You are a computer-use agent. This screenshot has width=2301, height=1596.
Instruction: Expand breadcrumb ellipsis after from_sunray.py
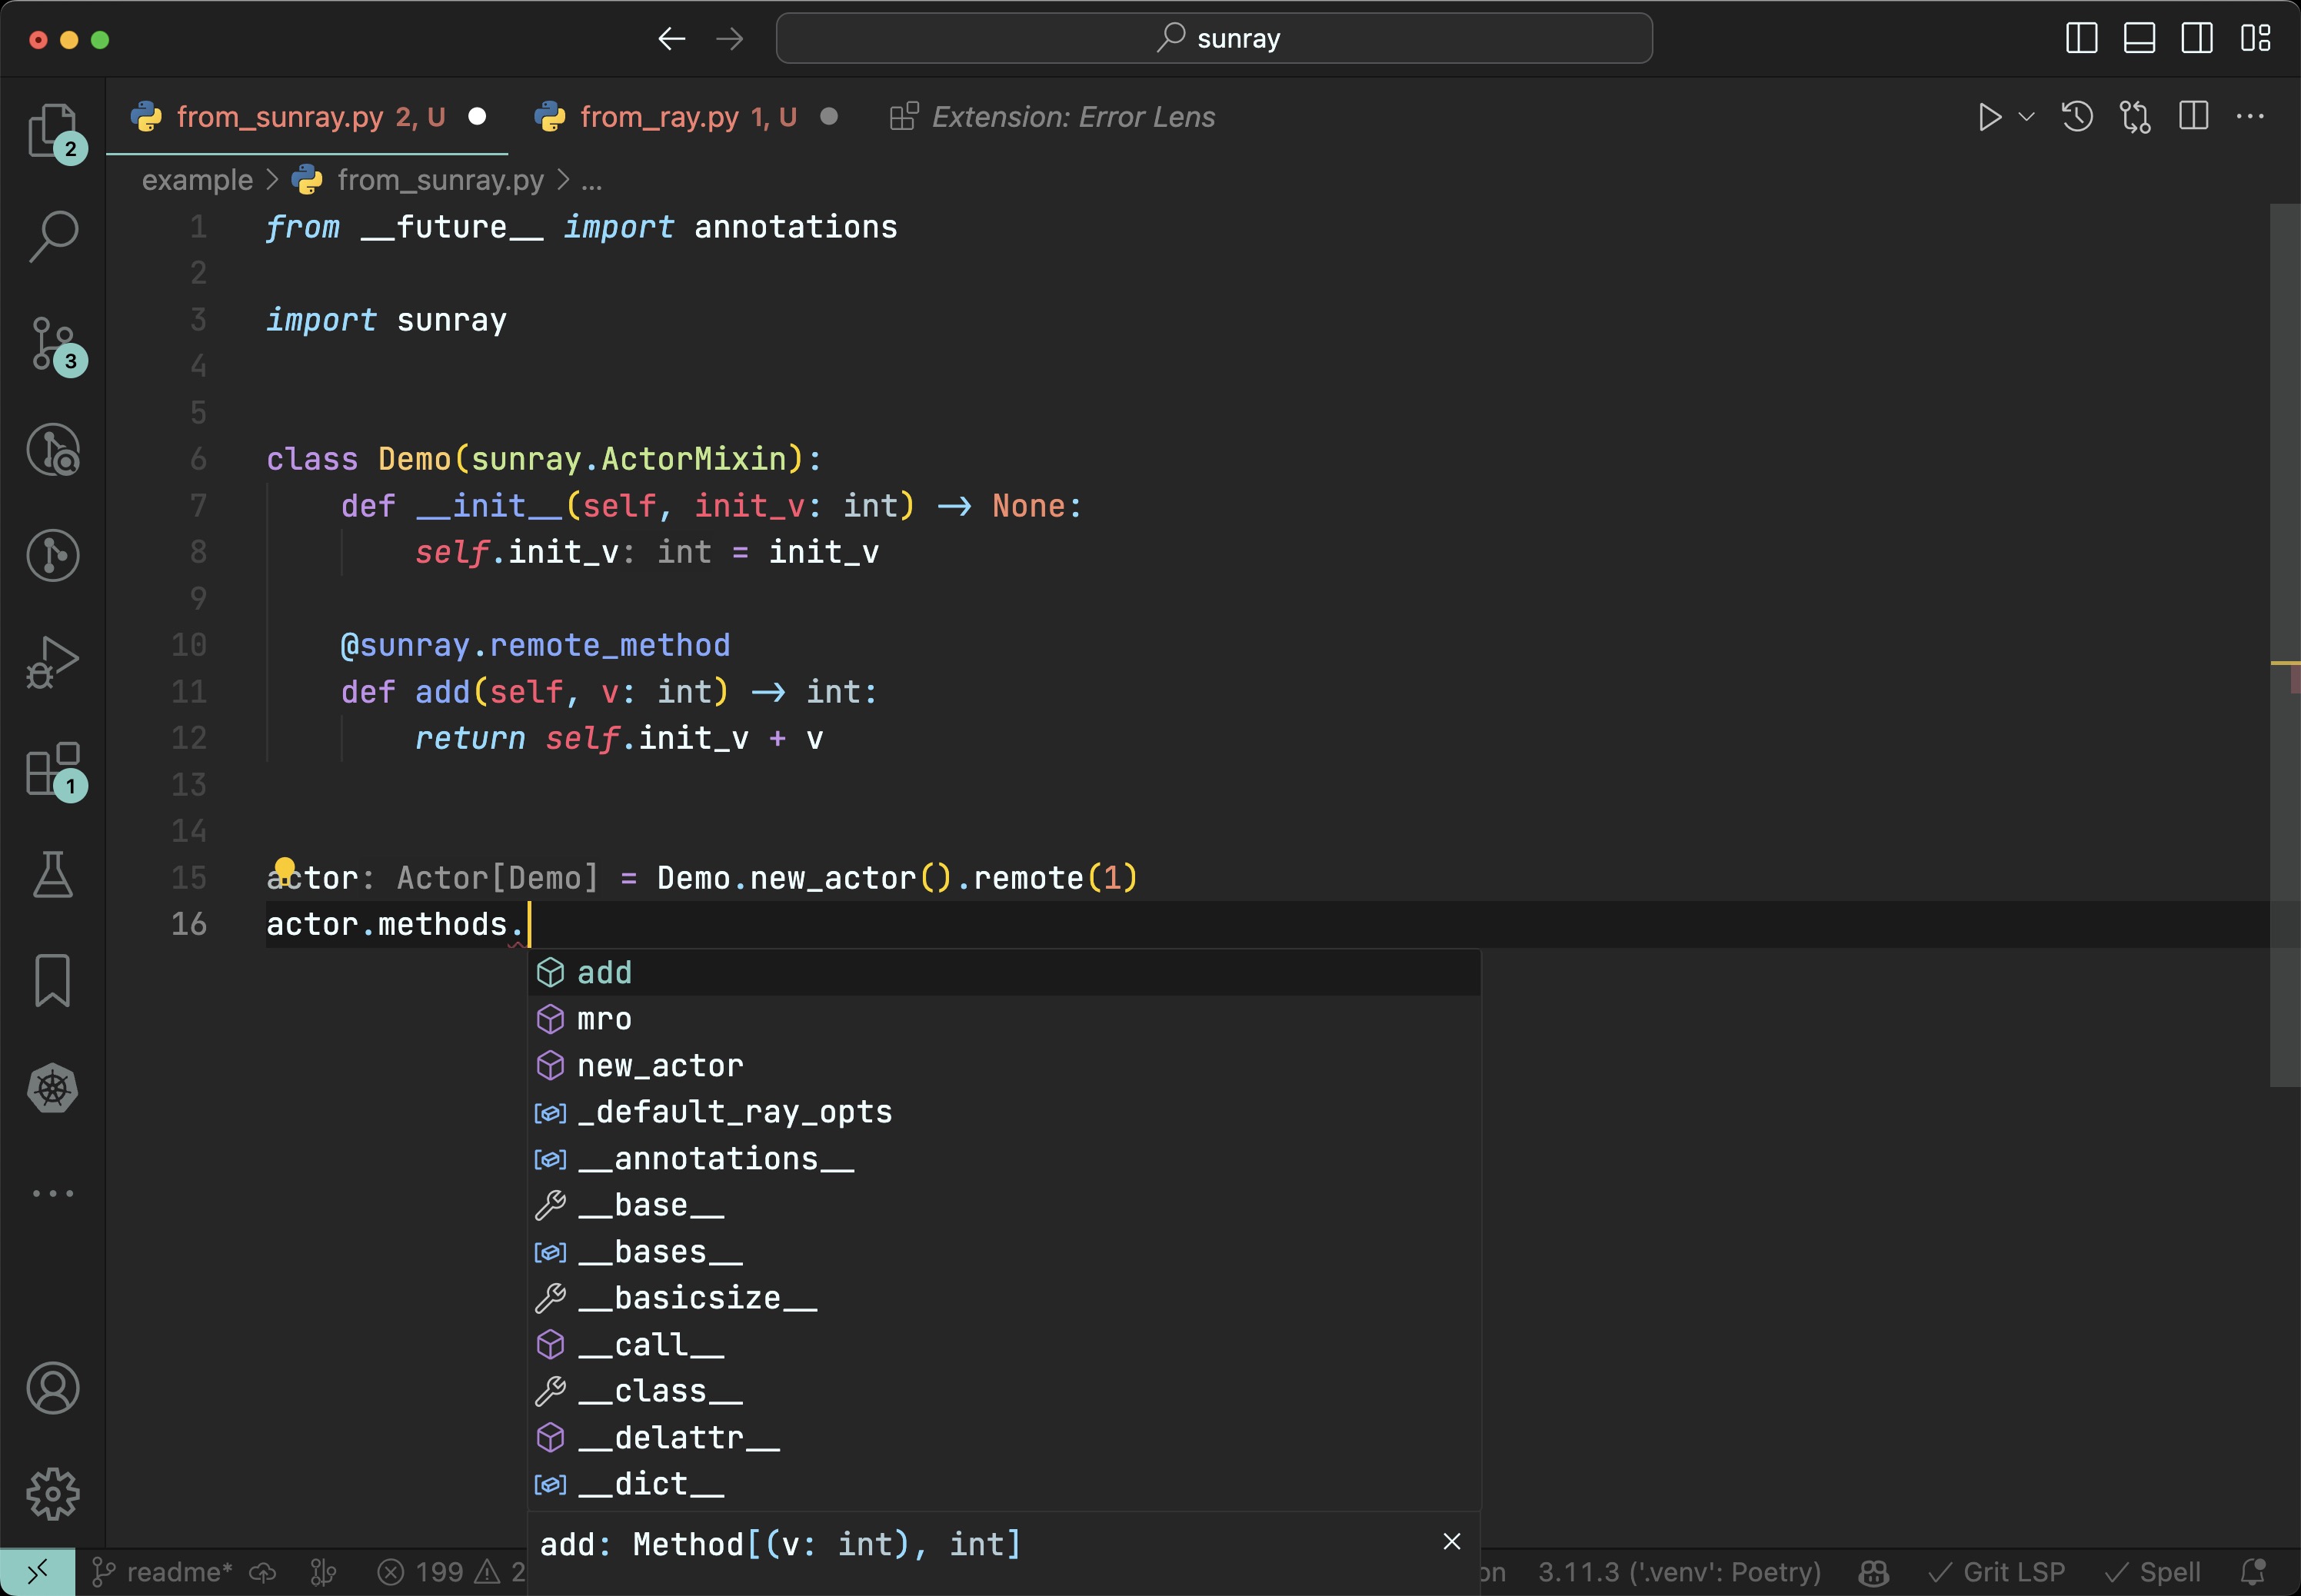click(x=591, y=181)
